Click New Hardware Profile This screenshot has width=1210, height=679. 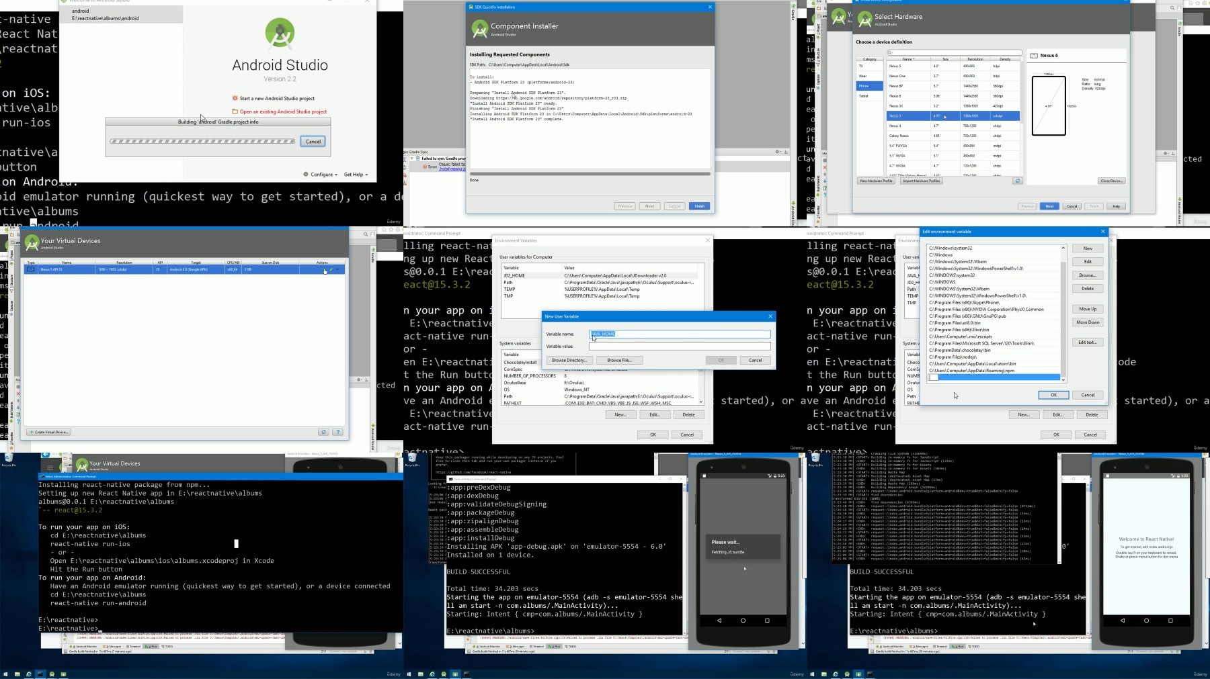click(876, 181)
